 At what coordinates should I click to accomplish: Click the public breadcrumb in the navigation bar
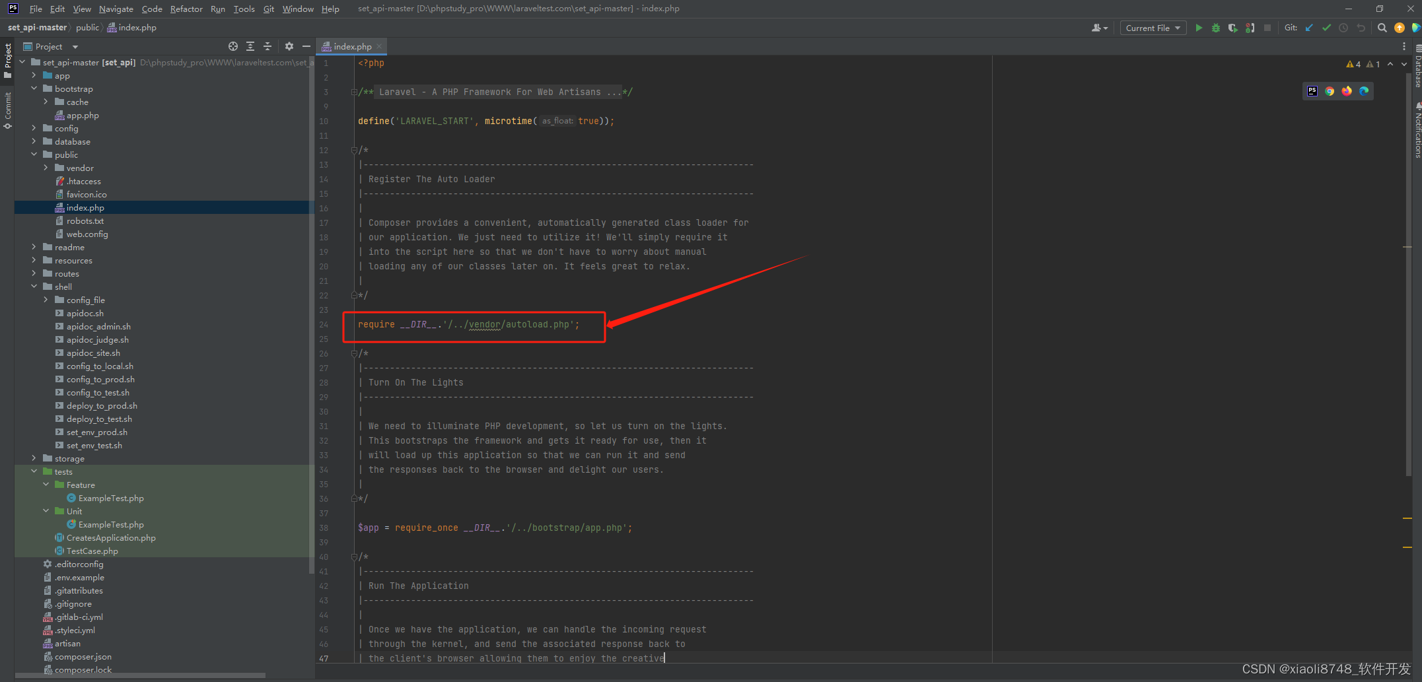tap(87, 27)
